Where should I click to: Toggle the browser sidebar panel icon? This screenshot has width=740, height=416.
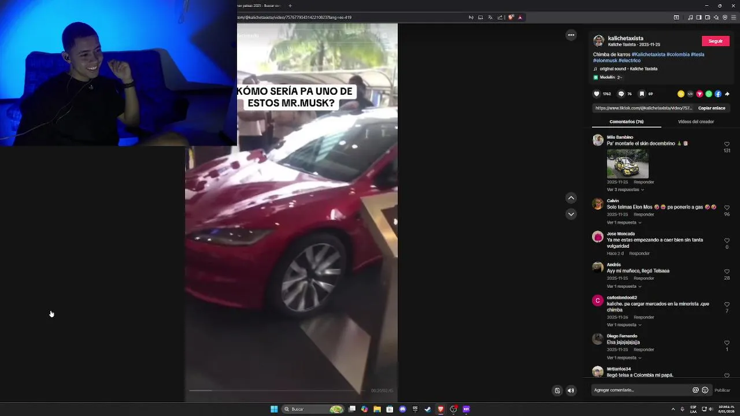point(699,17)
